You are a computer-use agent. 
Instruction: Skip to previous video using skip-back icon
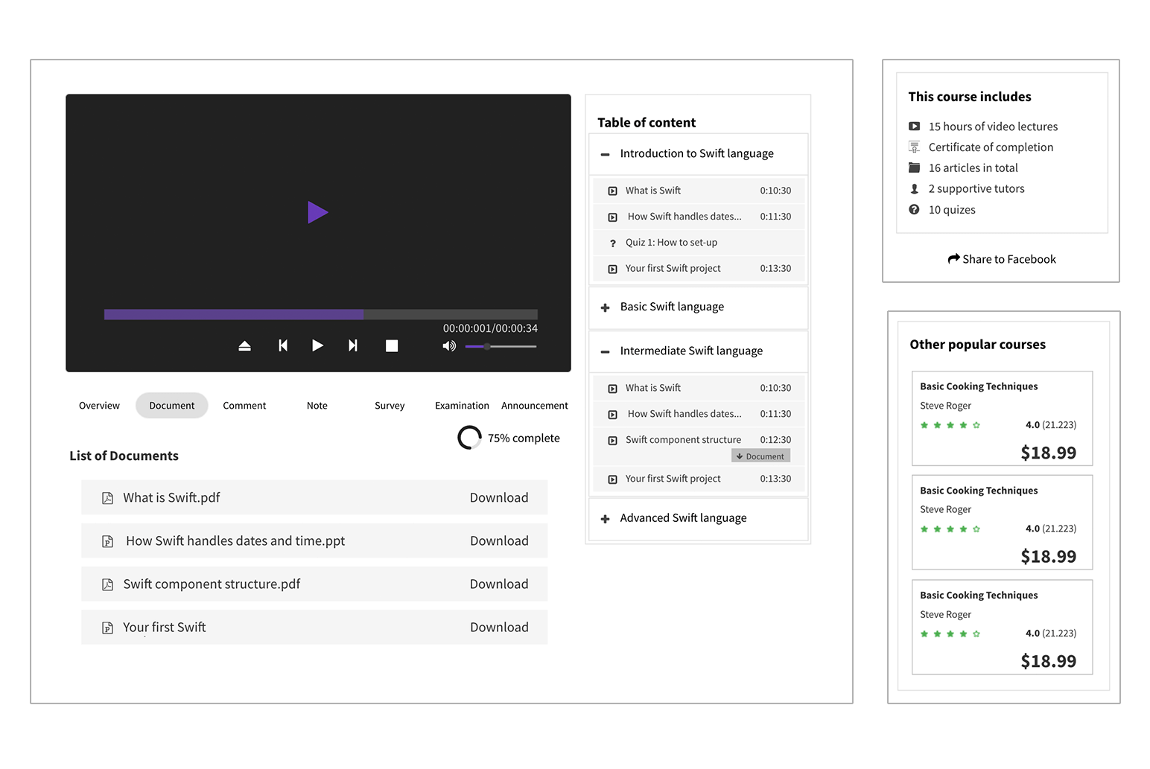coord(283,345)
